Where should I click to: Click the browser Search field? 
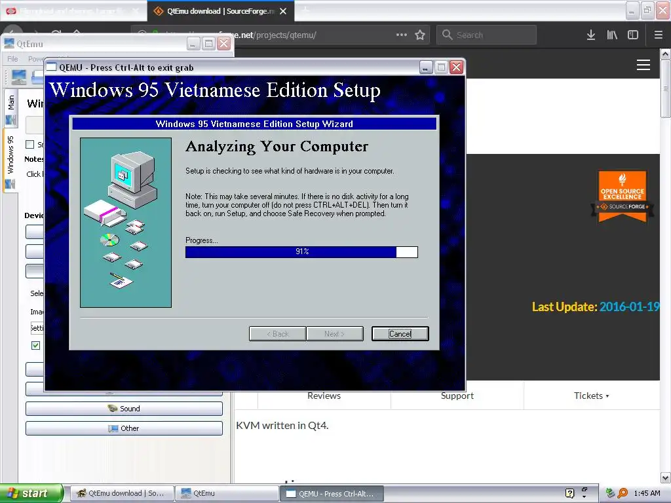tap(486, 35)
